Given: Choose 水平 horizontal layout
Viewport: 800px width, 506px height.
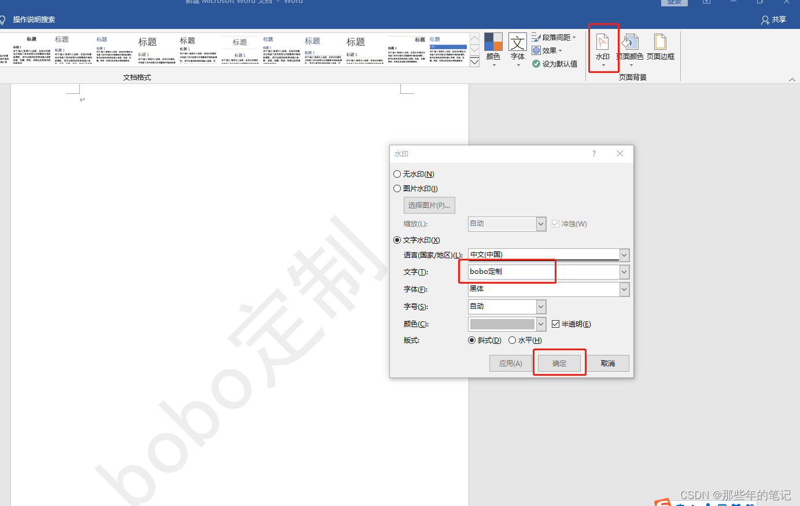Looking at the screenshot, I should (525, 340).
